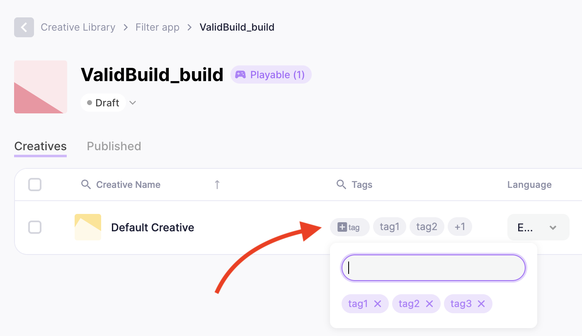Select the Creatives tab
The width and height of the screenshot is (582, 336).
40,146
